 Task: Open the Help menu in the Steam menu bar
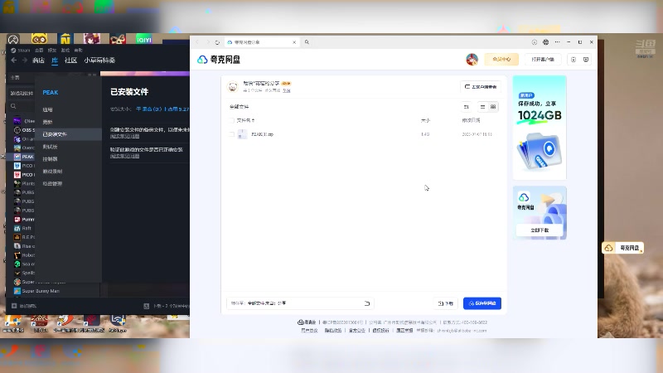point(78,50)
